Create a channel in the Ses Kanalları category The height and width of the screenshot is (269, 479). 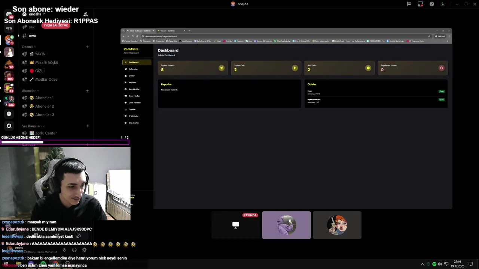[x=87, y=126]
